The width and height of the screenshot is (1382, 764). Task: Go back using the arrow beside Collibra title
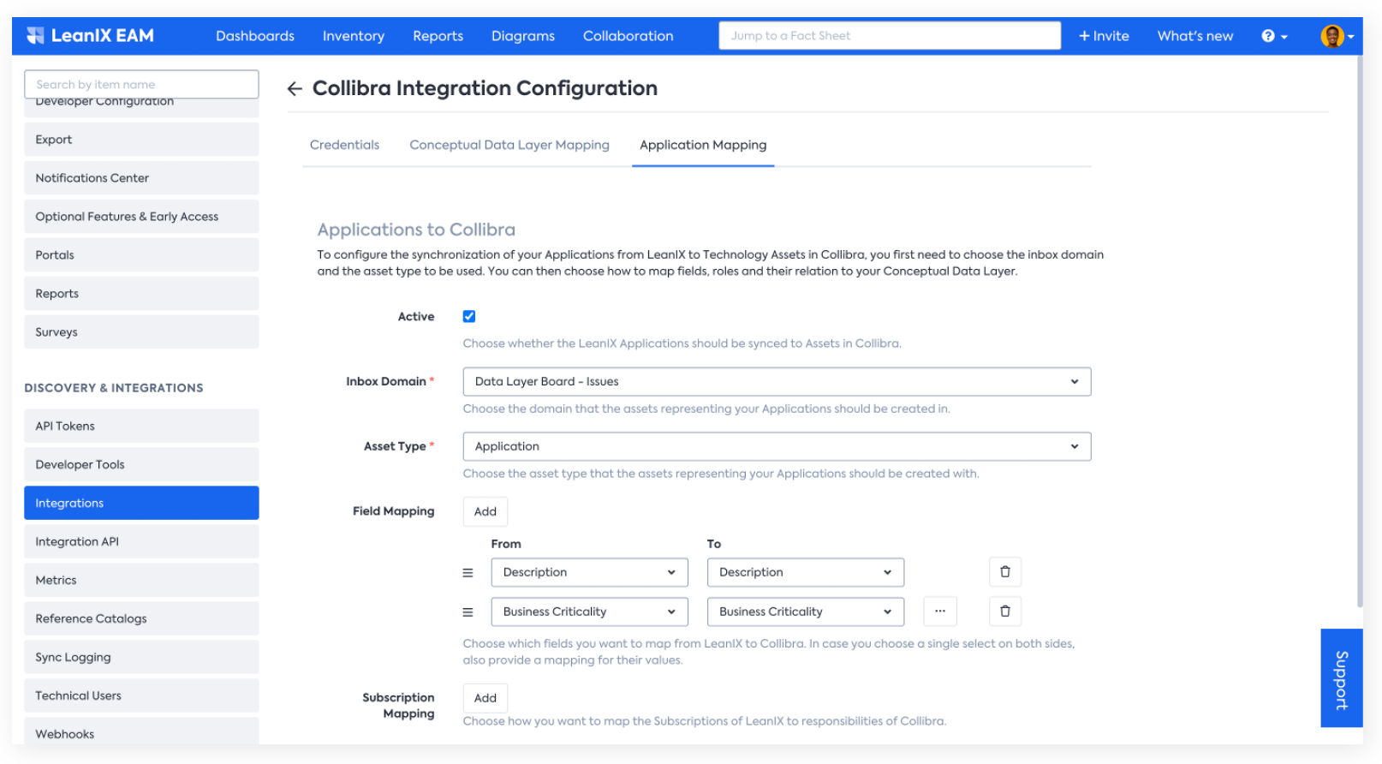(295, 89)
